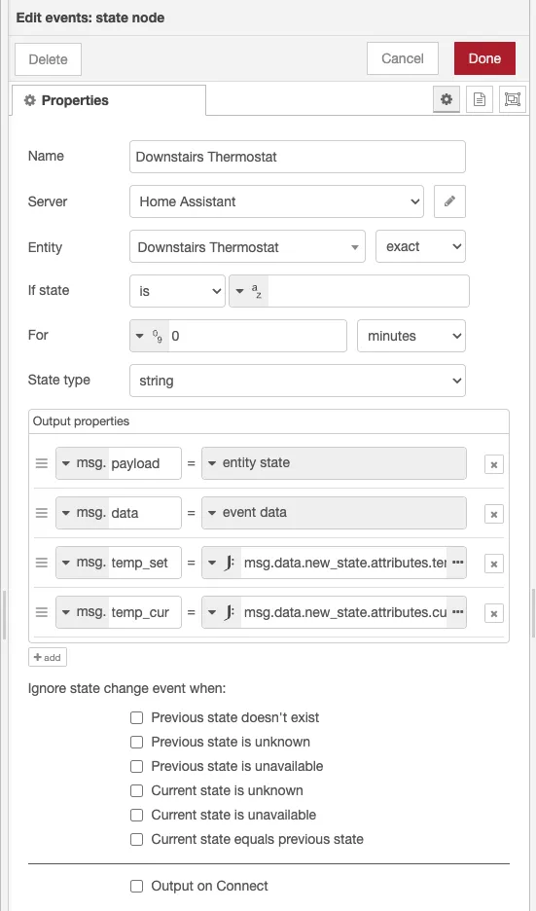Check the Output on Connect option
Image resolution: width=536 pixels, height=911 pixels.
[x=136, y=886]
